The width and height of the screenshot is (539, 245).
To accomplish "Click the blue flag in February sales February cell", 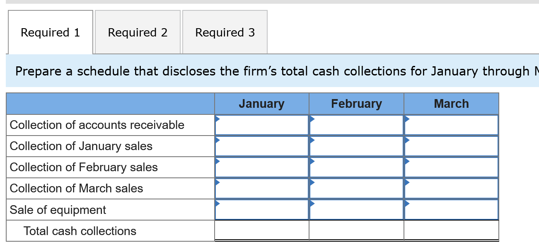I will 312,162.
